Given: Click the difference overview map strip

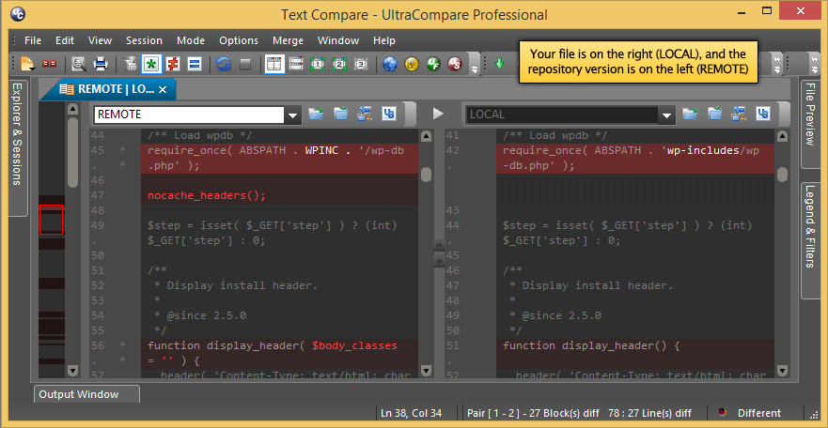Looking at the screenshot, I should coord(52,238).
